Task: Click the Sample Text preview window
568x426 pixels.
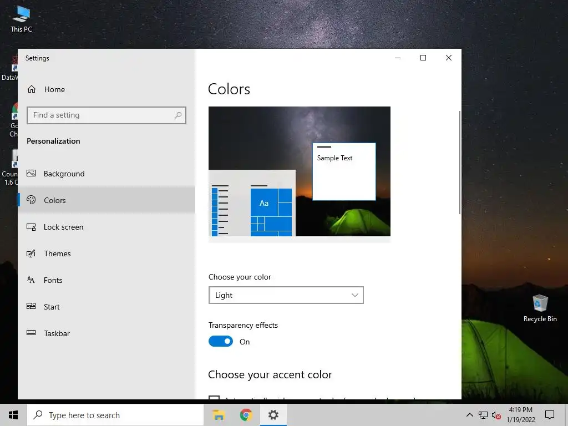Action: [x=344, y=171]
